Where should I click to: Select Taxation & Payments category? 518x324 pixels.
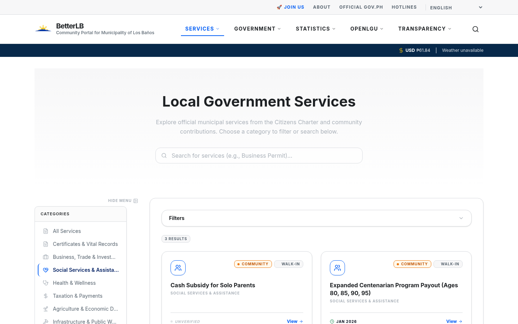coord(81,296)
